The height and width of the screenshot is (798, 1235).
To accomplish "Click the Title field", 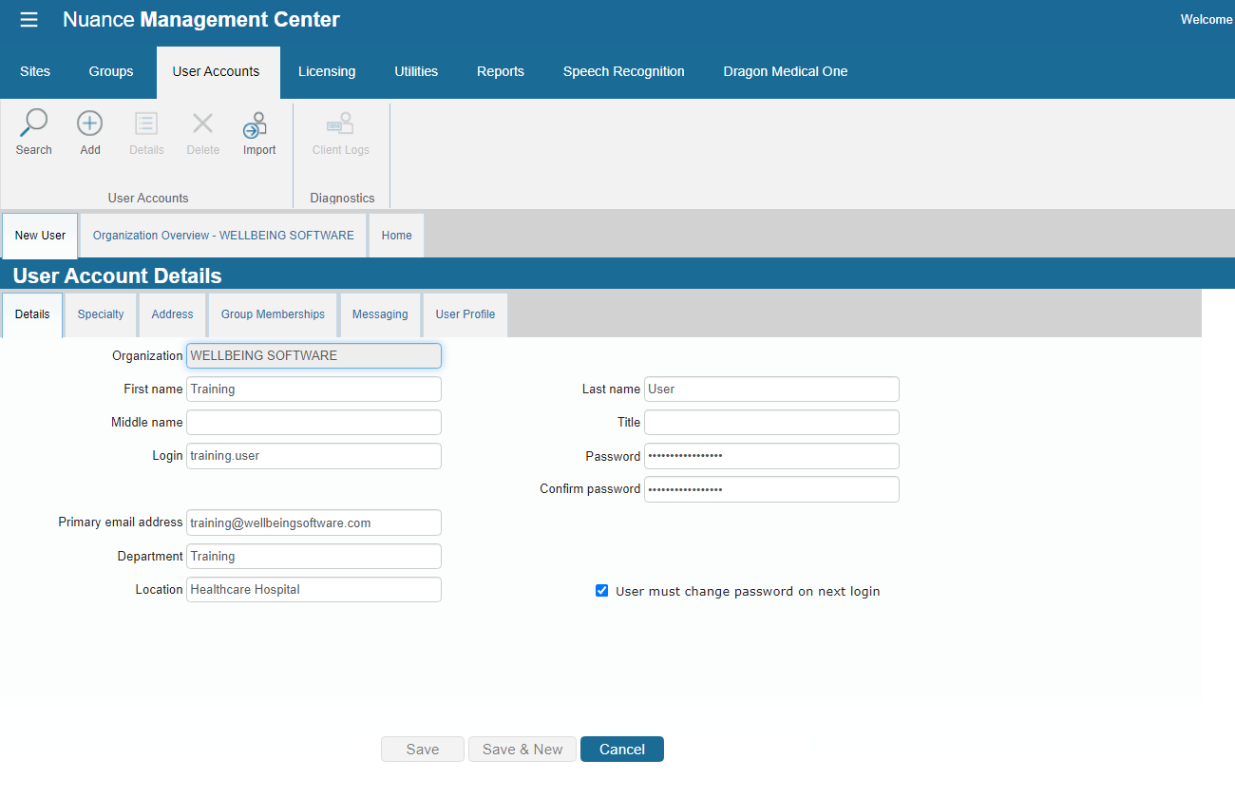I will pyautogui.click(x=771, y=422).
